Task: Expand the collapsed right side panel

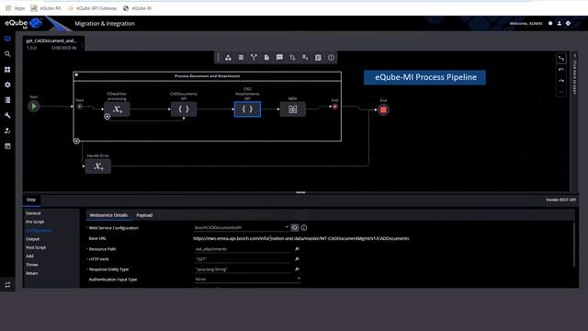Action: point(575,56)
